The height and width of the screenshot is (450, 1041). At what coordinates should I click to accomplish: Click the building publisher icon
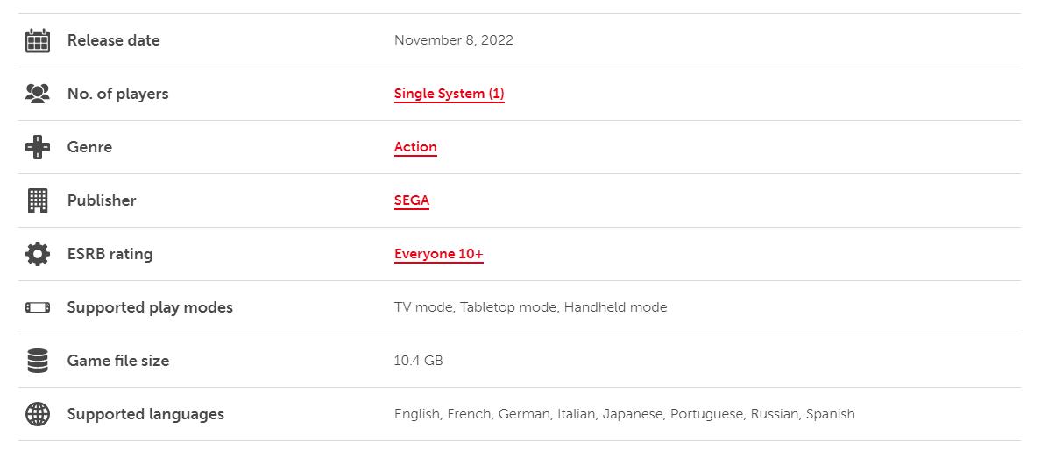tap(38, 200)
